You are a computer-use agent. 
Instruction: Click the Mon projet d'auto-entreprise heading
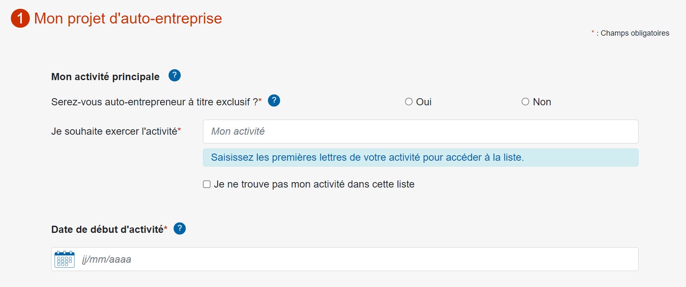pos(127,18)
